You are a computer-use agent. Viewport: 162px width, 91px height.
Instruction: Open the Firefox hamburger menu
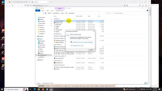pyautogui.click(x=149, y=6)
